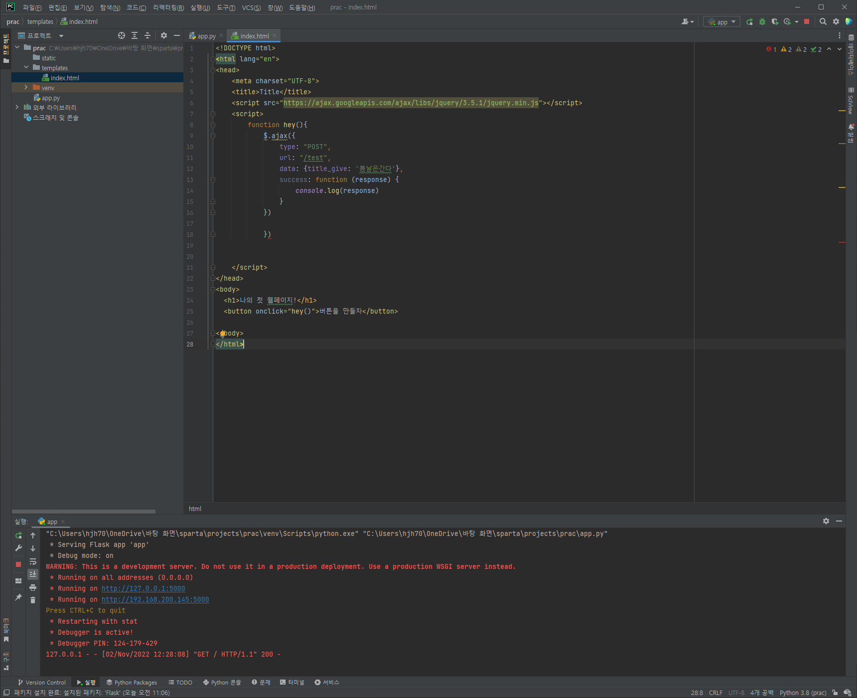Start debugging with the green bug icon
This screenshot has width=857, height=698.
click(x=762, y=22)
